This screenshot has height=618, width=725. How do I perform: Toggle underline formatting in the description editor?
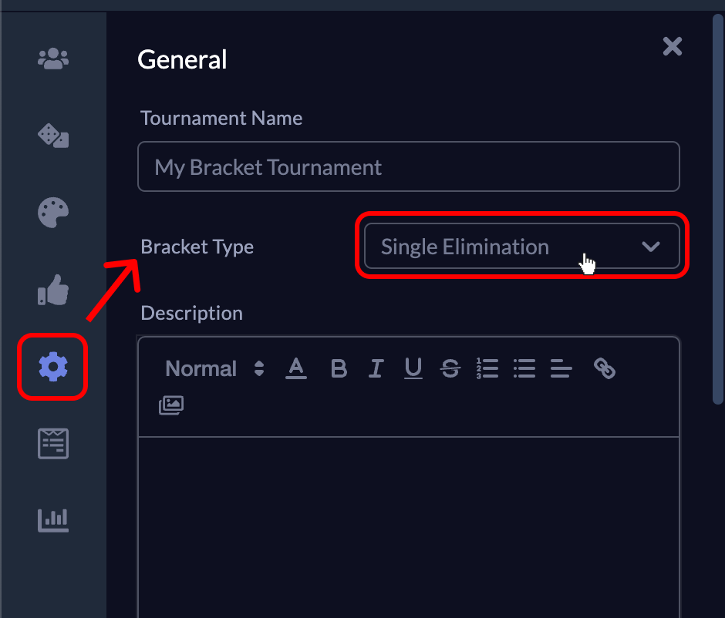click(413, 368)
